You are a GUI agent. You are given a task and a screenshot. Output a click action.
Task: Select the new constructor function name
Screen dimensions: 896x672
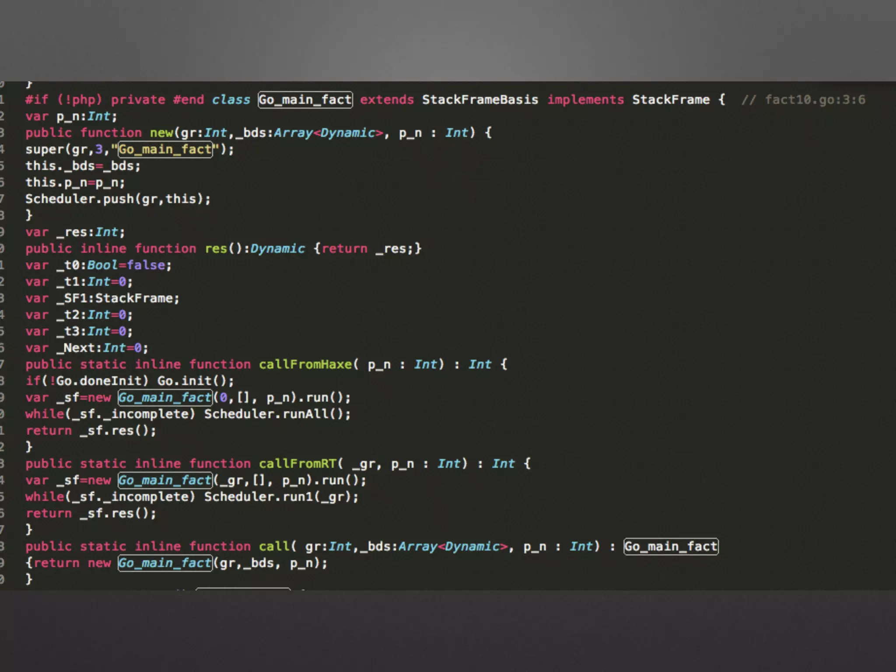tap(161, 133)
